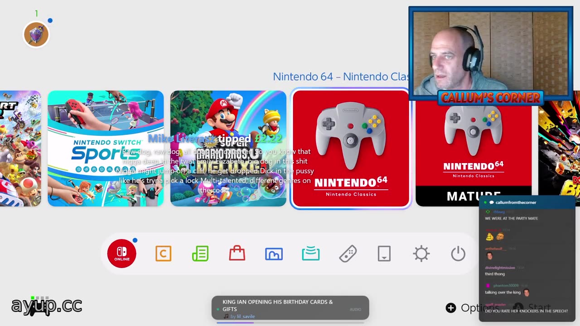Click 'Nintendo 64 – Nintendo Classics' title text
Image resolution: width=580 pixels, height=326 pixels.
pyautogui.click(x=341, y=77)
